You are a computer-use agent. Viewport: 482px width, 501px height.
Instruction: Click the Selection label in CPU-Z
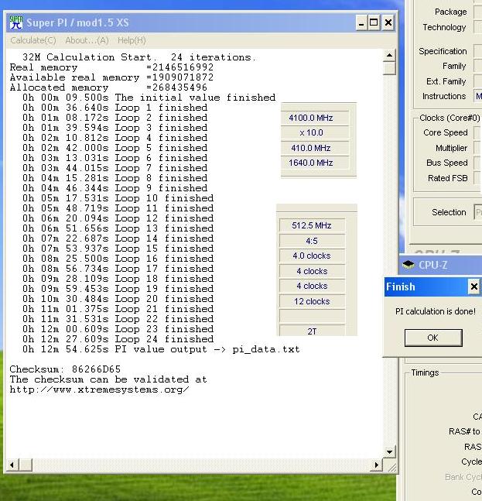pyautogui.click(x=449, y=212)
